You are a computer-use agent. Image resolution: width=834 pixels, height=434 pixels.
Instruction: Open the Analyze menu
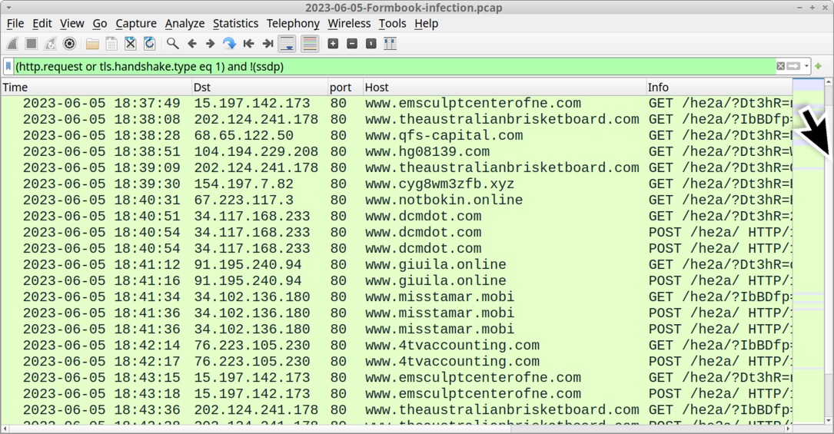tap(184, 23)
